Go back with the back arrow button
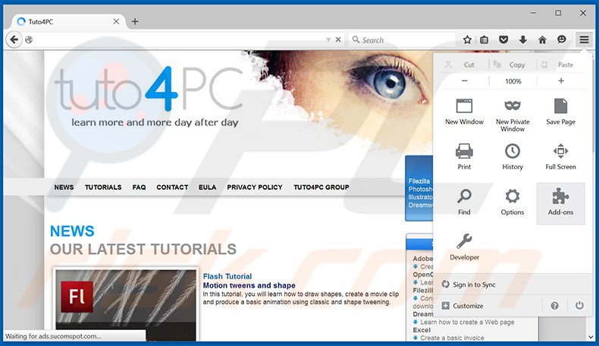 [x=14, y=39]
